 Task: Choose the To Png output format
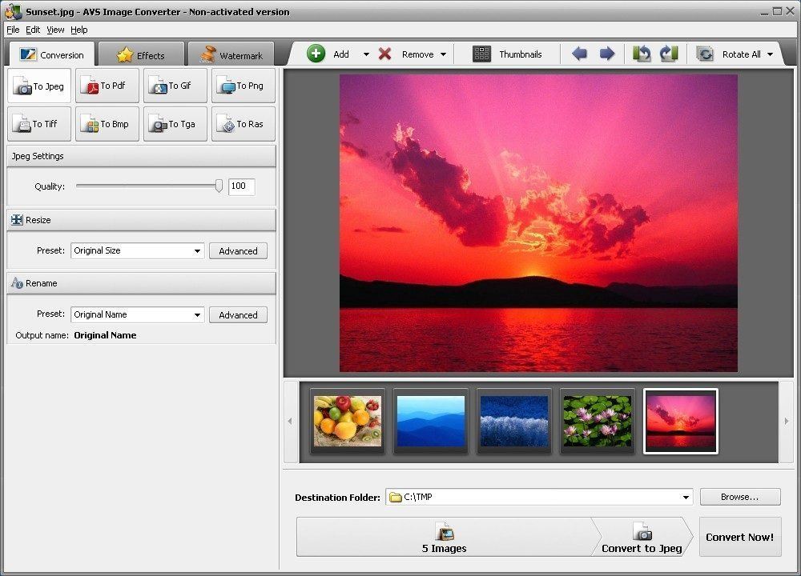(x=243, y=86)
